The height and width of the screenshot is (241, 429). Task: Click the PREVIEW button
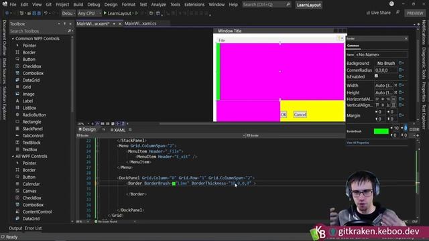[x=415, y=13]
